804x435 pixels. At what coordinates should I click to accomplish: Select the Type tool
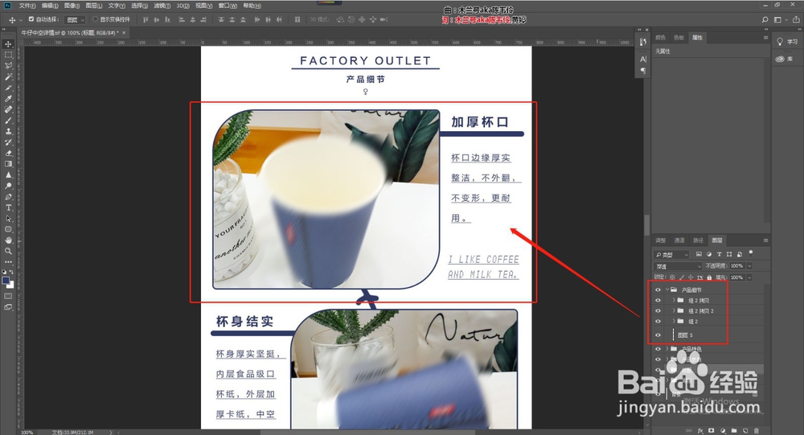[9, 207]
